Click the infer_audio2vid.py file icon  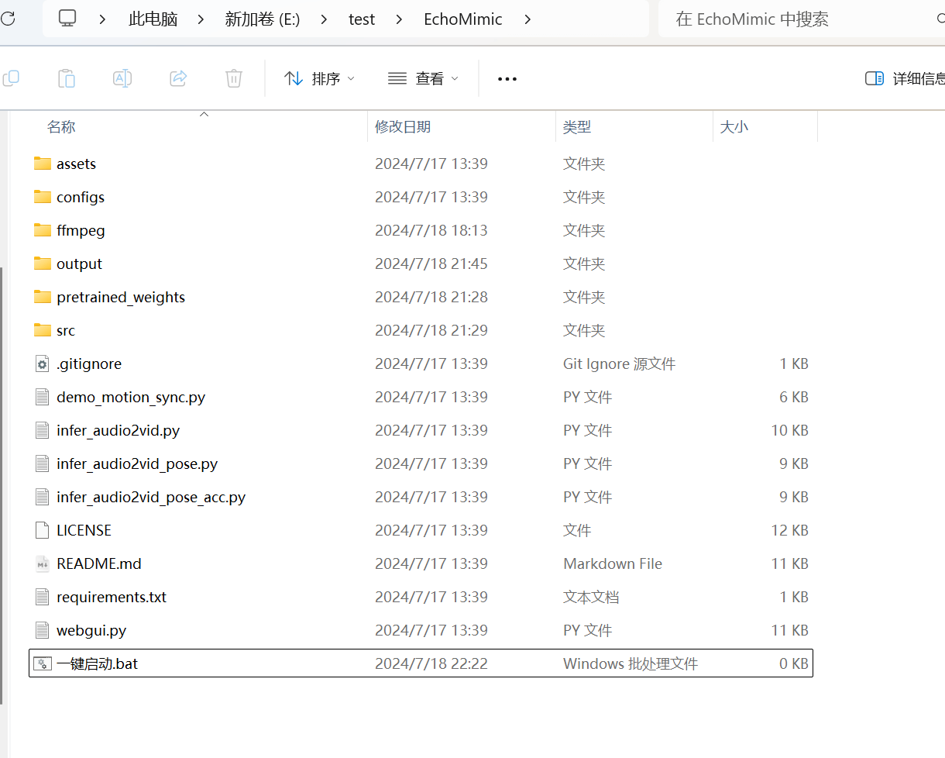click(x=43, y=430)
